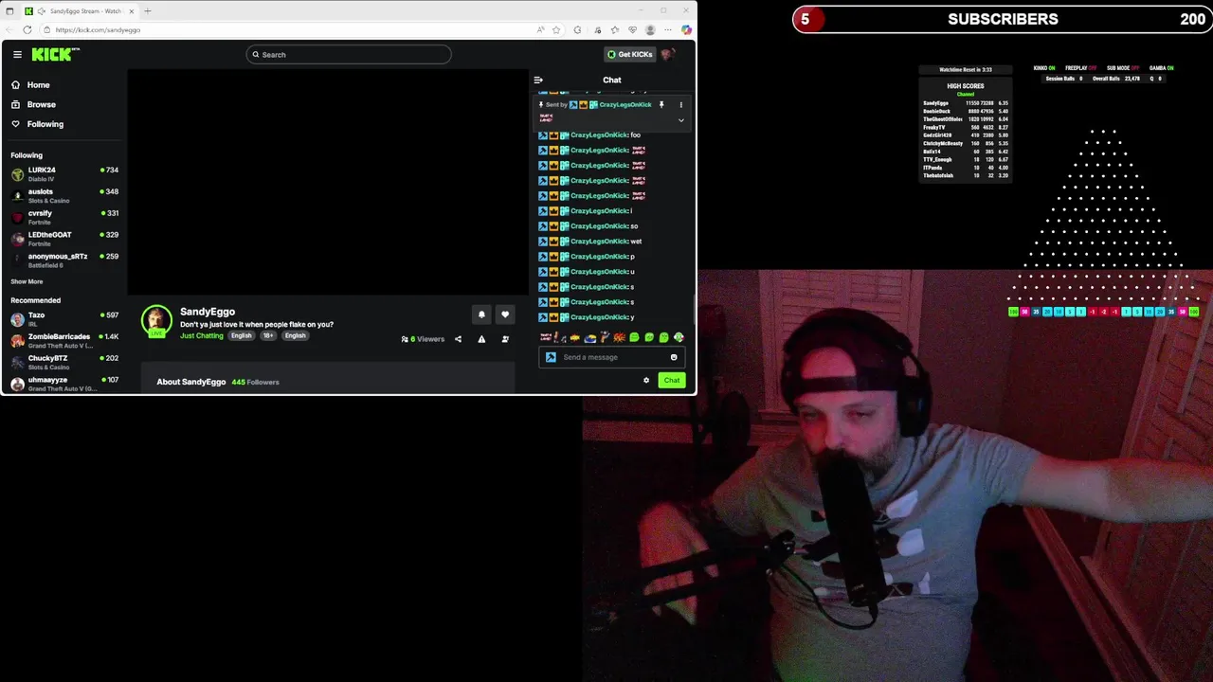The width and height of the screenshot is (1213, 682).
Task: Toggle notifications bell for SandyEggo
Action: (x=481, y=314)
